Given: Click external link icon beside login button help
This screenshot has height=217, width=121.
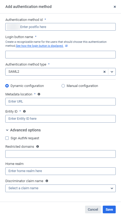Looking at the screenshot, I should pos(66,46).
